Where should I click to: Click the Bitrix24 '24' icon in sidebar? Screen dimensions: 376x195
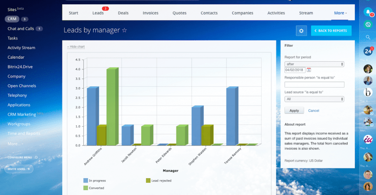(368, 52)
